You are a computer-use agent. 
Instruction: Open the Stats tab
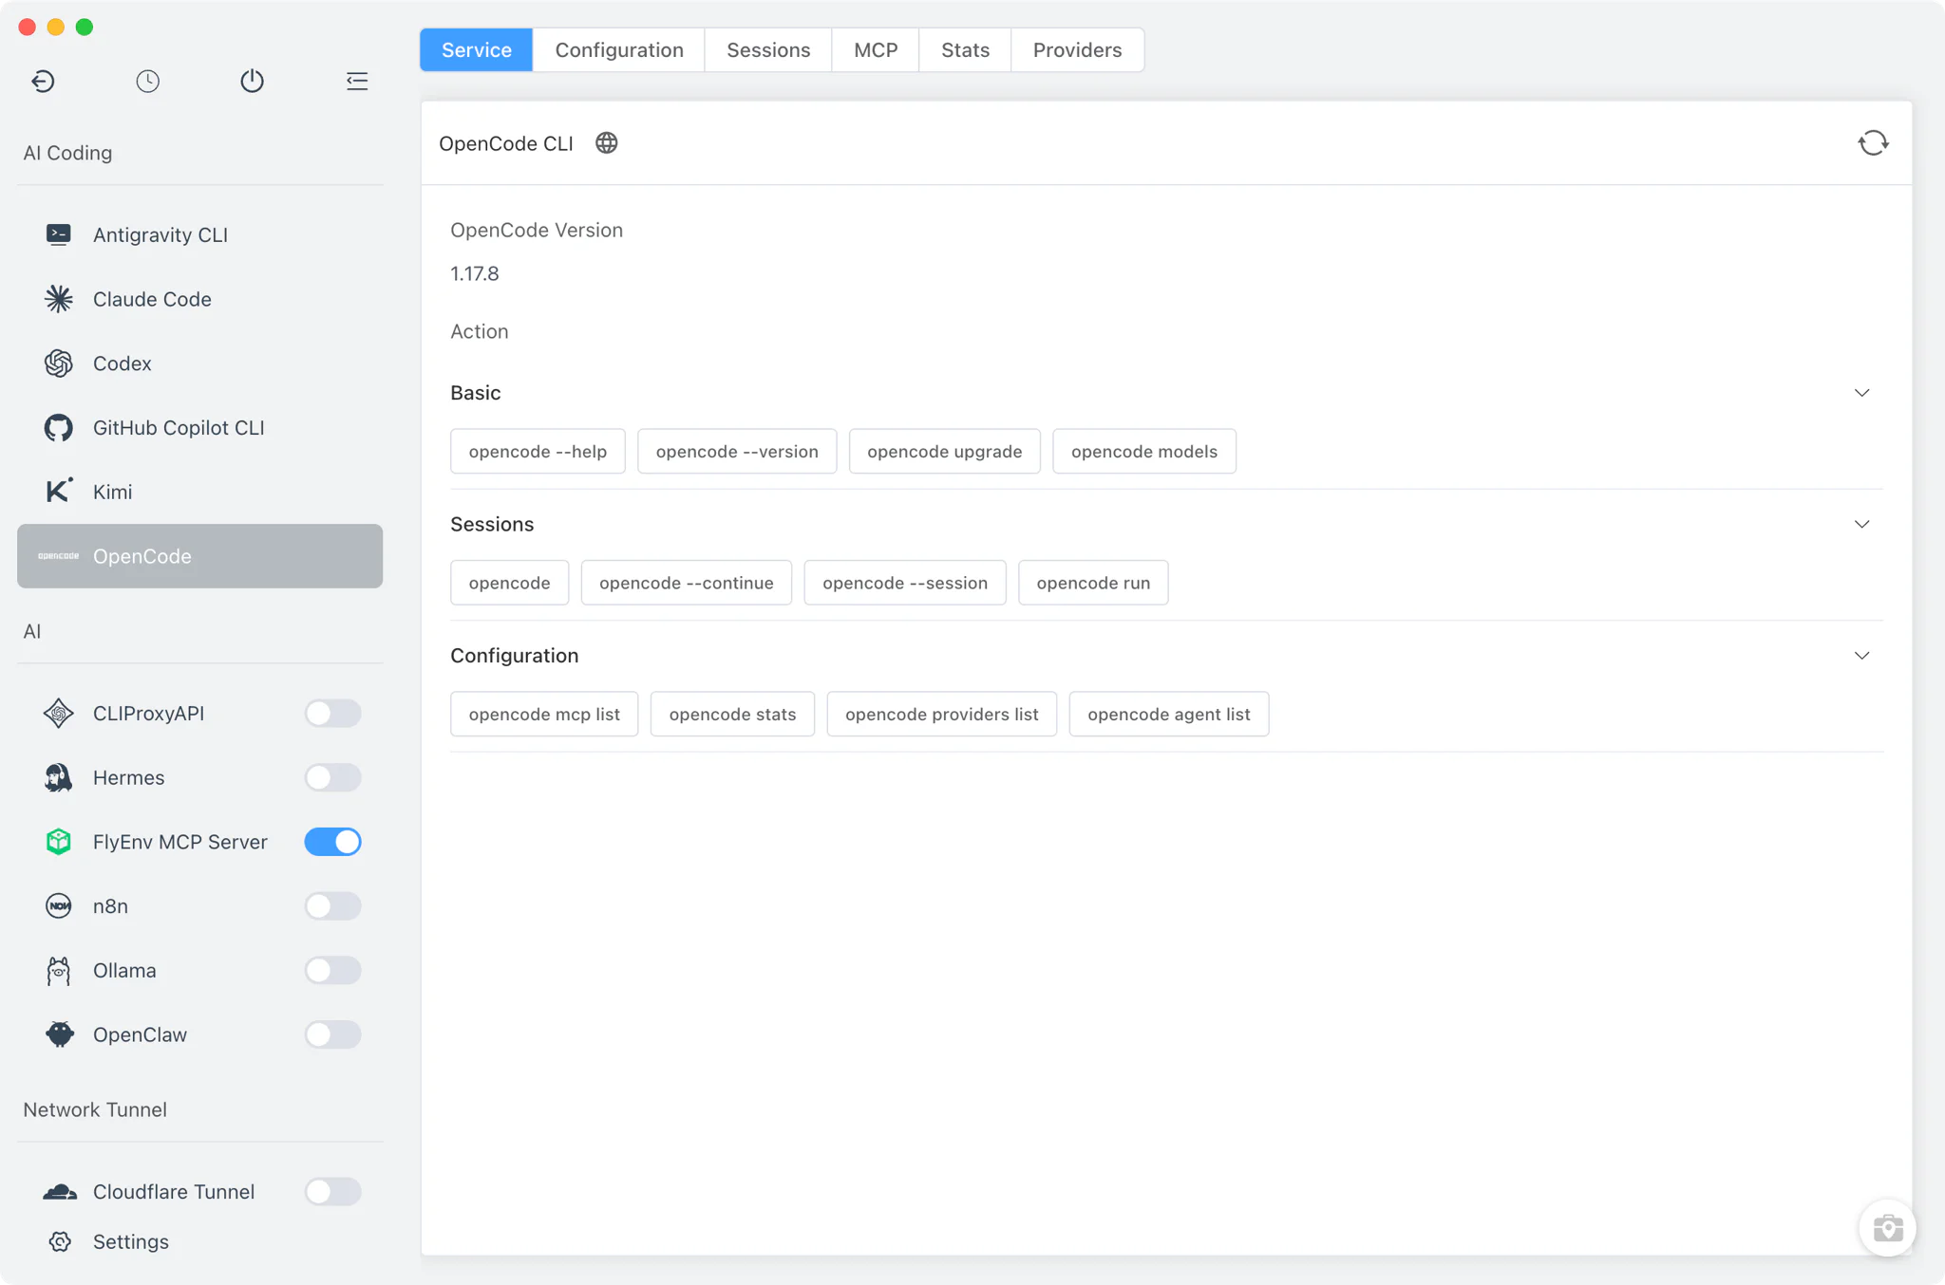coord(965,50)
